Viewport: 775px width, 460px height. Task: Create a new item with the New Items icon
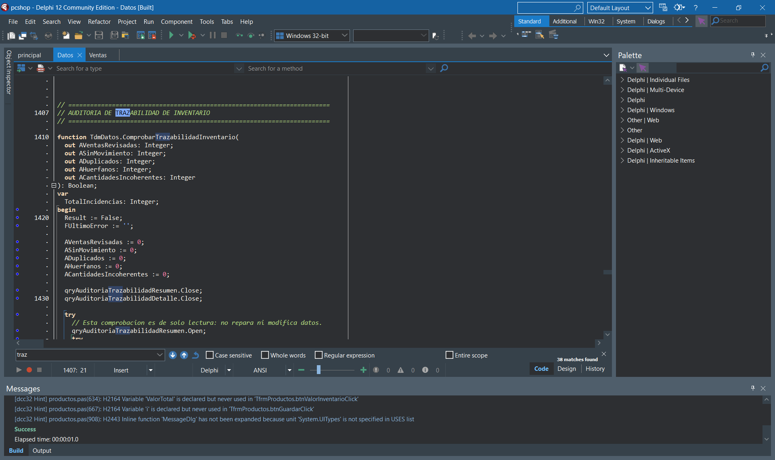66,36
